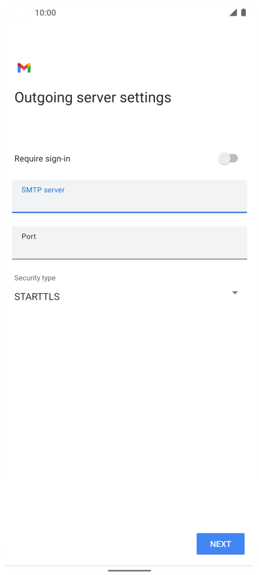Select the Port input field
Screen dimensions: 259x575
[129, 243]
